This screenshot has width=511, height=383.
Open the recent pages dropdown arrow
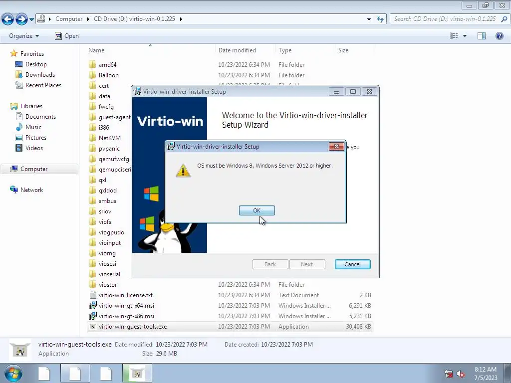[31, 19]
